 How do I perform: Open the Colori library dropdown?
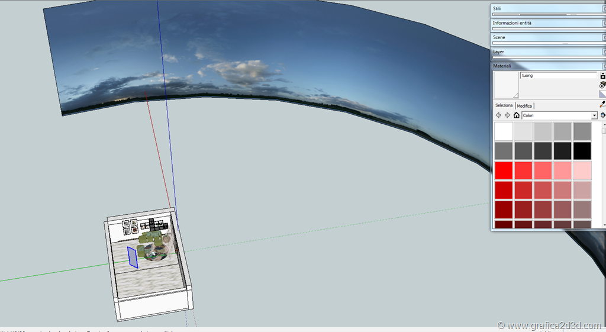(x=594, y=115)
